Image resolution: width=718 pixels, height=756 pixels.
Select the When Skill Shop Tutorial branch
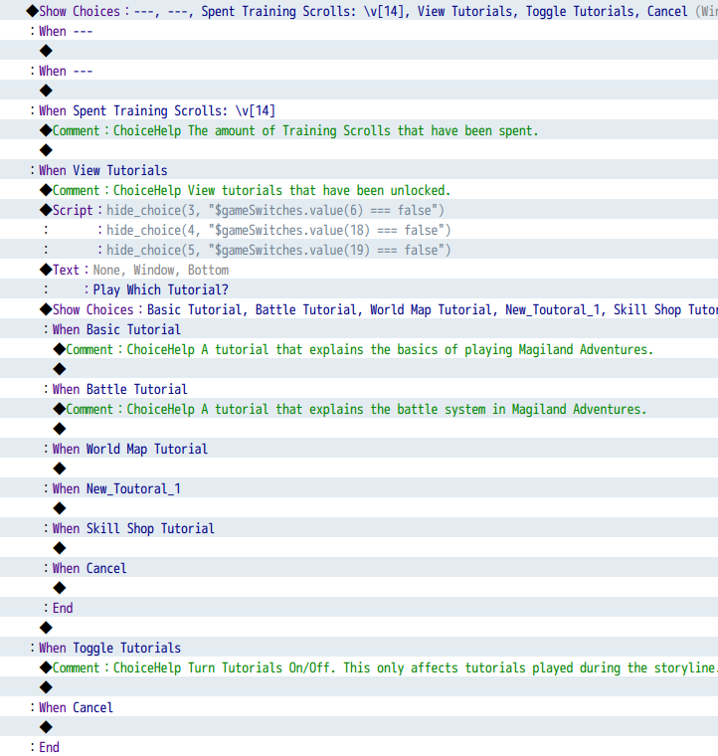(359, 528)
